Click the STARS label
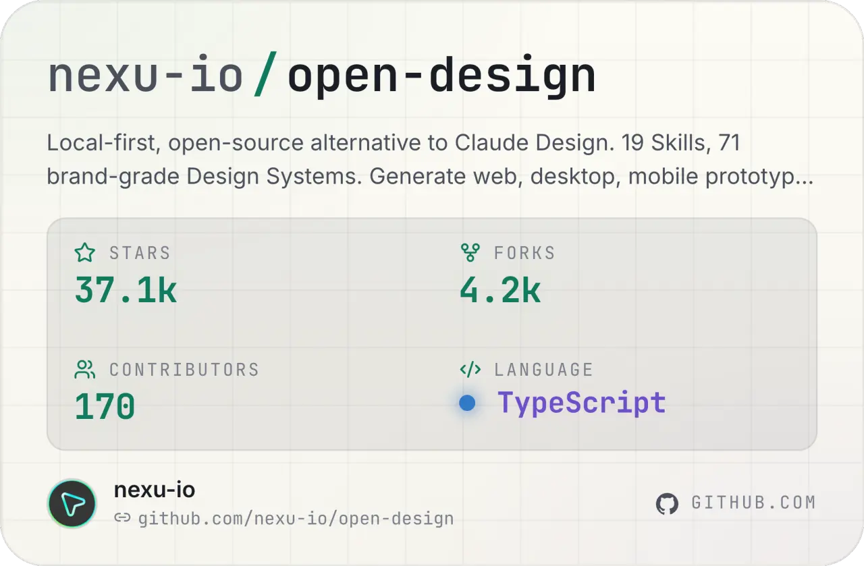The image size is (864, 566). (140, 253)
